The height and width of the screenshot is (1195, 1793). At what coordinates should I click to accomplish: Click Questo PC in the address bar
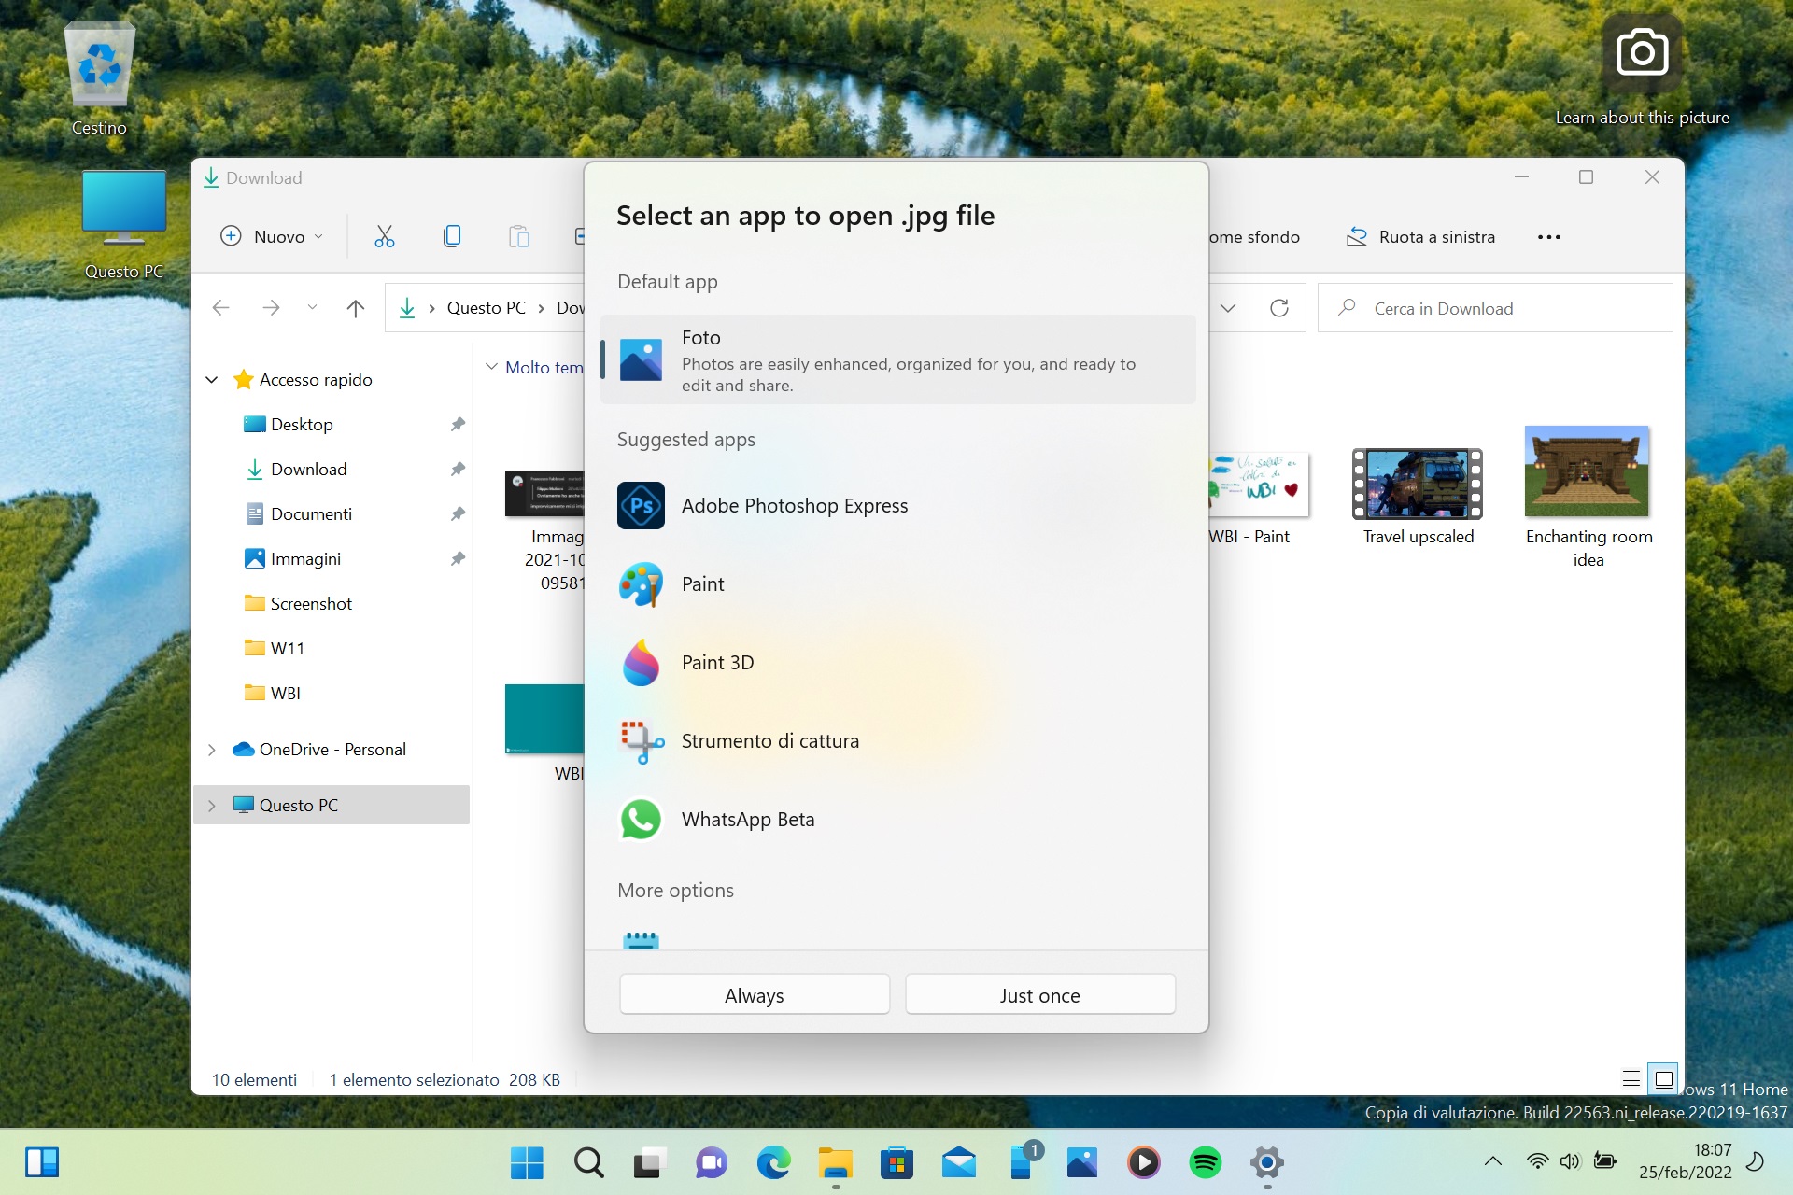click(486, 307)
